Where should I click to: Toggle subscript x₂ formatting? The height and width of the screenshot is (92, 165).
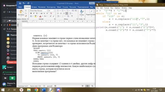coord(44,13)
